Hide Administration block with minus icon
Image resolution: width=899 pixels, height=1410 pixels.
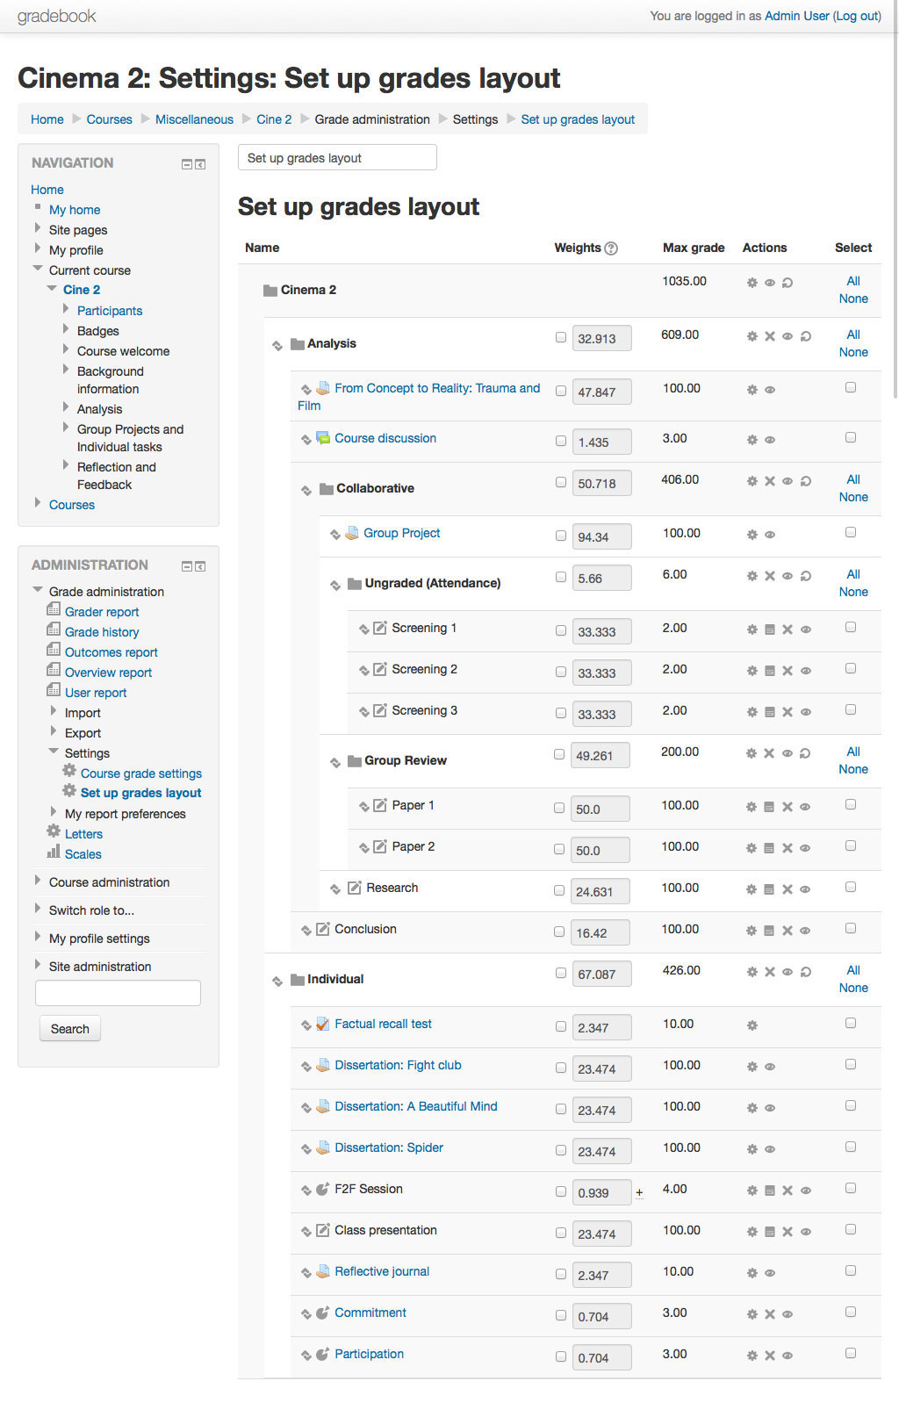click(x=187, y=566)
